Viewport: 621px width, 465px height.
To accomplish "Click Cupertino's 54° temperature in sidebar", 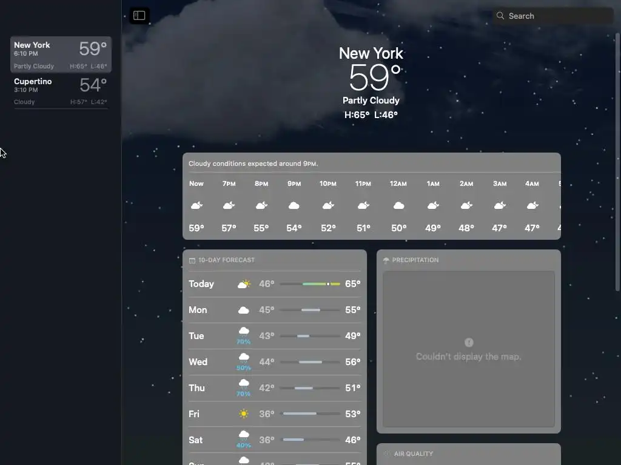I will tap(93, 85).
